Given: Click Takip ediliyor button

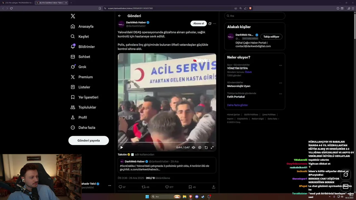Looking at the screenshot, I should tap(271, 37).
